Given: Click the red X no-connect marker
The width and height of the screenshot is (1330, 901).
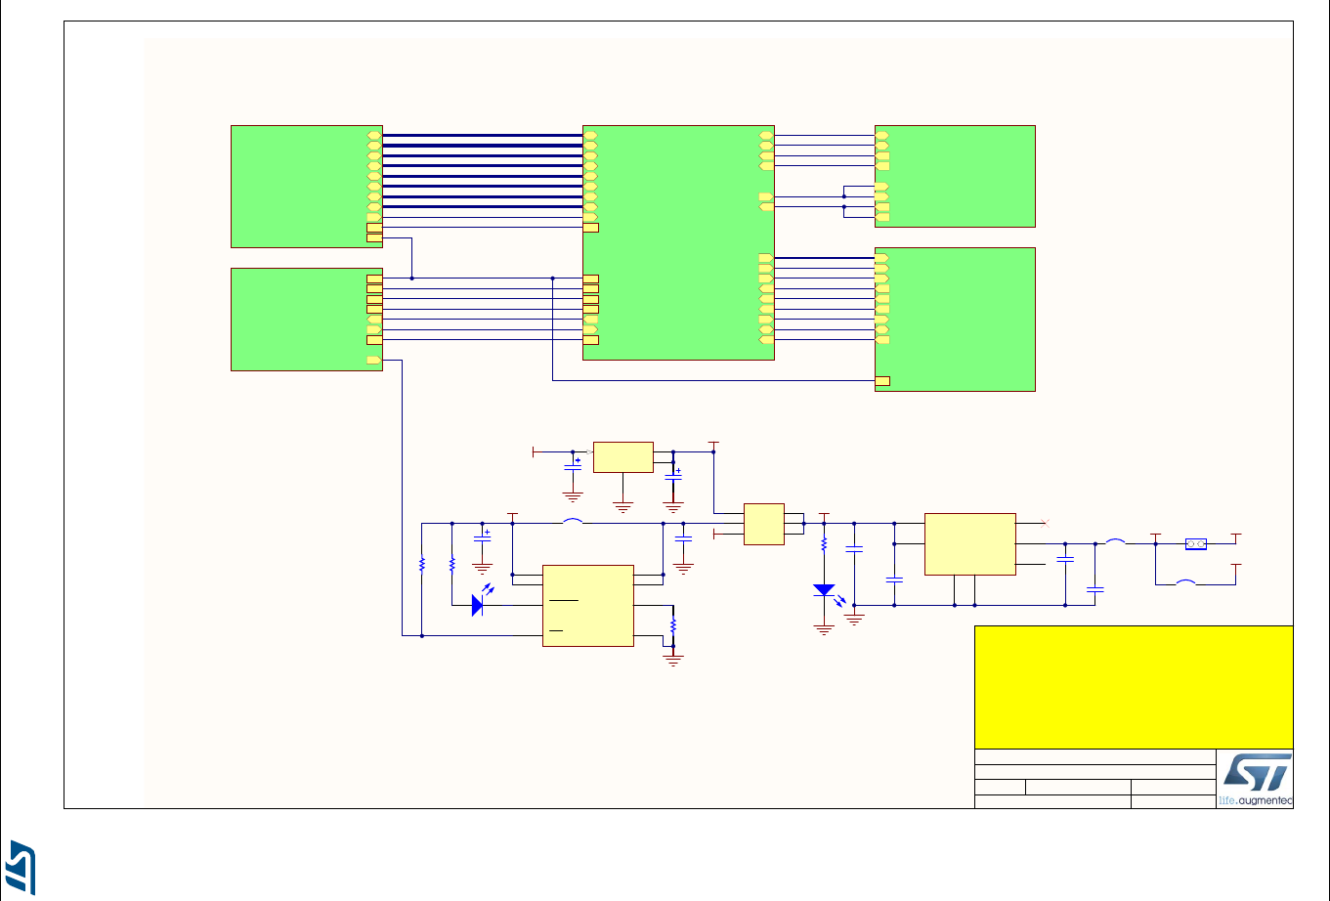Looking at the screenshot, I should tap(1045, 522).
